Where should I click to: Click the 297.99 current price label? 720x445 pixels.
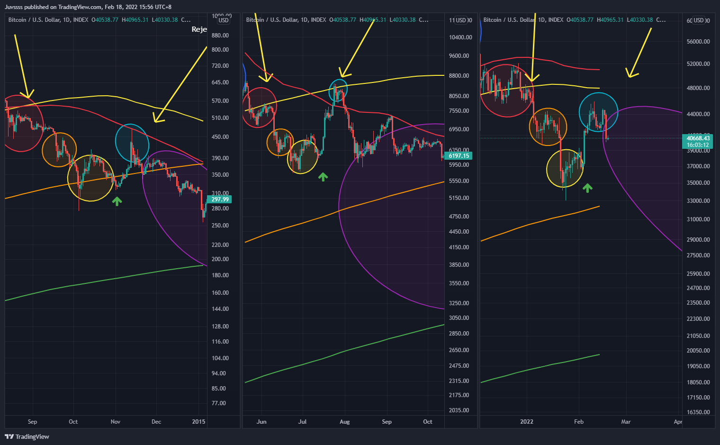coord(220,200)
